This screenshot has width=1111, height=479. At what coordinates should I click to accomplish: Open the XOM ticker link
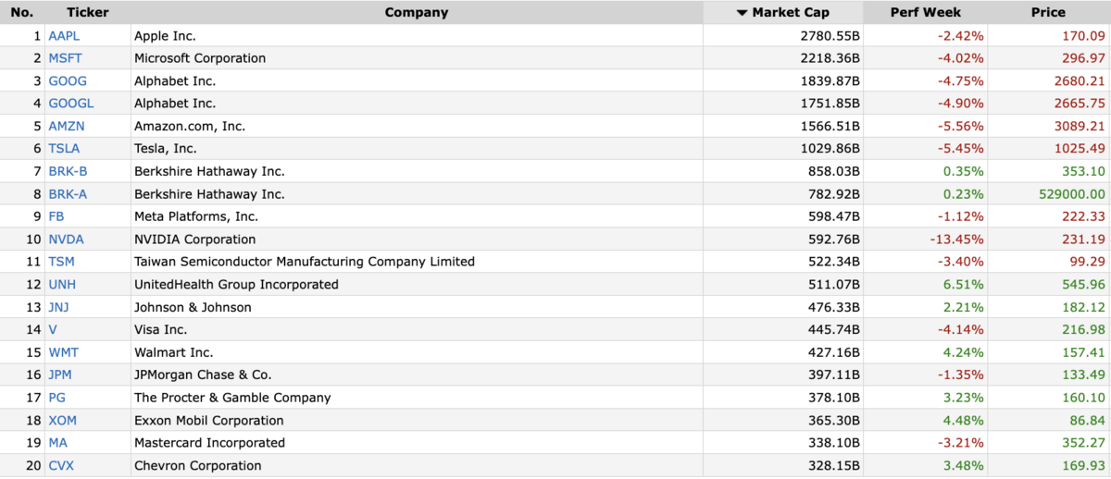(x=63, y=421)
